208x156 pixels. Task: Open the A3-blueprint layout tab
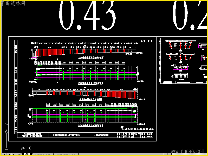click(66, 155)
